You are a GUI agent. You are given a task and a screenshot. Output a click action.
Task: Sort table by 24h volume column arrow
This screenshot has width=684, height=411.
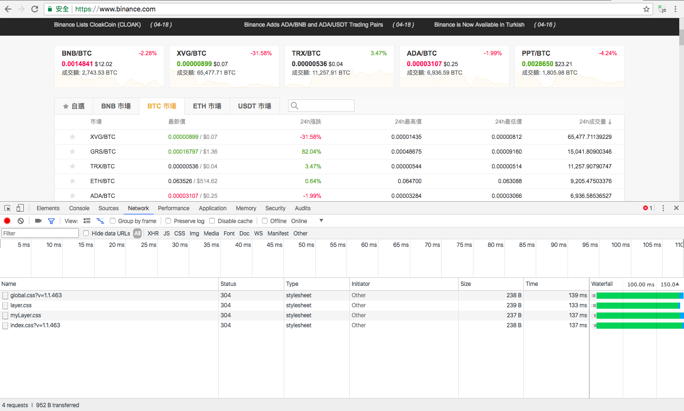(610, 122)
